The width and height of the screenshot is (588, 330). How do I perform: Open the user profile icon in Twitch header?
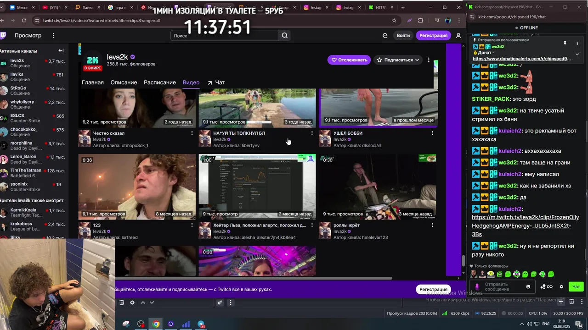[458, 35]
